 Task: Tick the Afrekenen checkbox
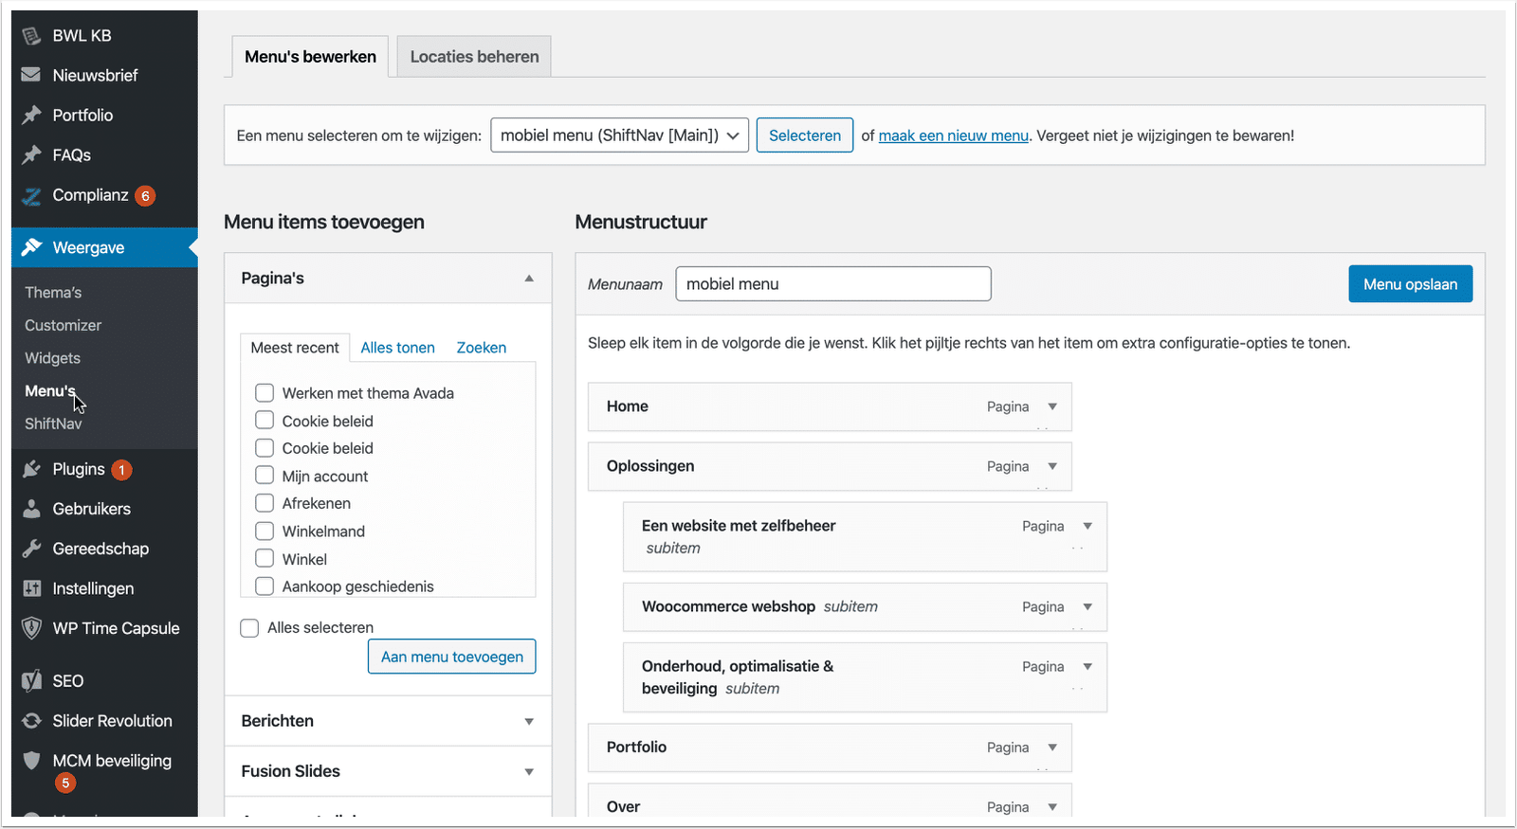point(265,503)
